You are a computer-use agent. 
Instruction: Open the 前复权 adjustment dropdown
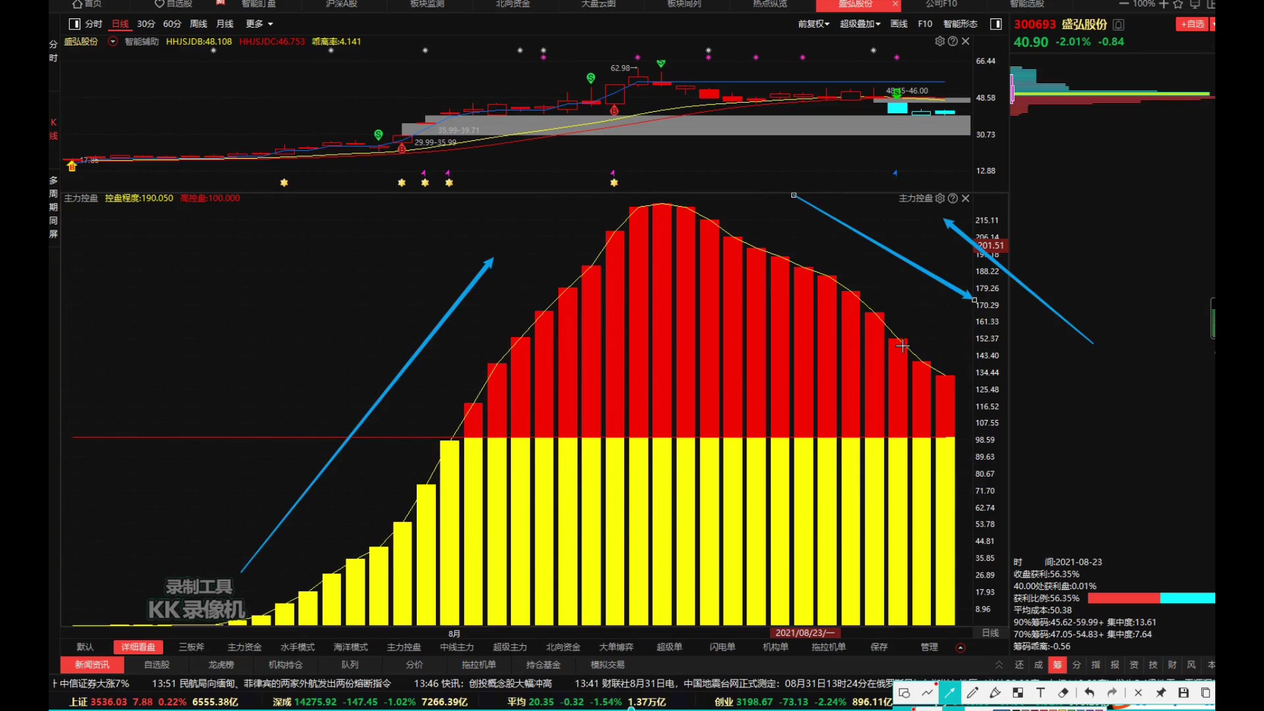pos(814,24)
